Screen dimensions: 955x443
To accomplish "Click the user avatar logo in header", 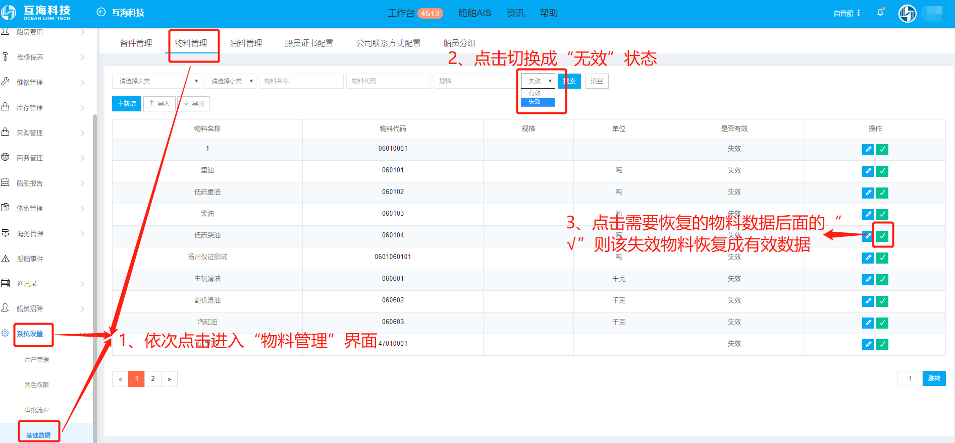I will point(907,13).
